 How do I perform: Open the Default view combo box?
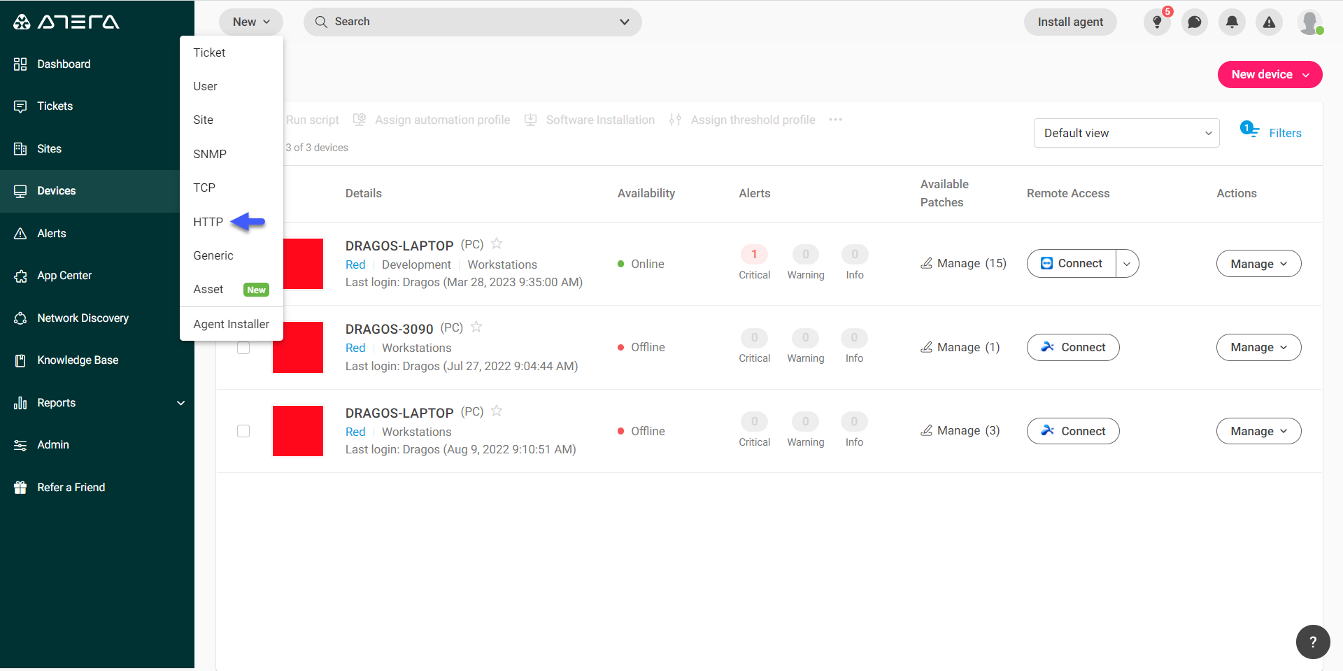pyautogui.click(x=1126, y=133)
